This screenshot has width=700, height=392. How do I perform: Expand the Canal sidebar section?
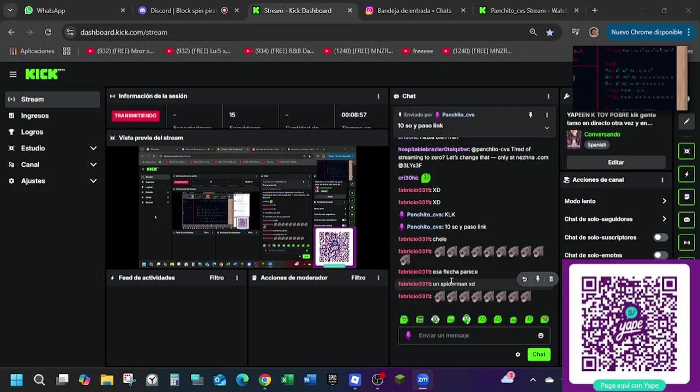point(52,164)
